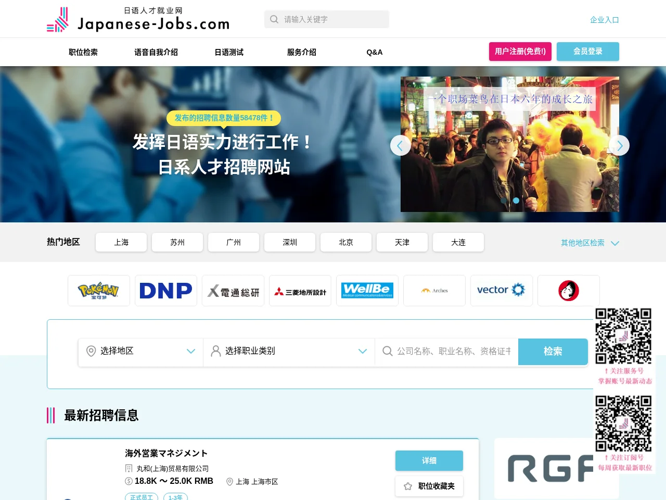Click the location pin icon in 选择地区

coord(91,351)
